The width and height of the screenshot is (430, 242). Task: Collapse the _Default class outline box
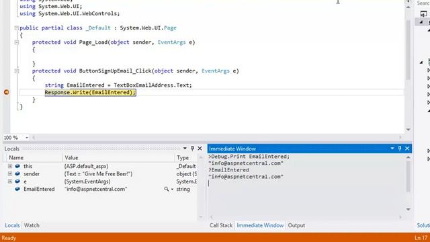[x=16, y=28]
